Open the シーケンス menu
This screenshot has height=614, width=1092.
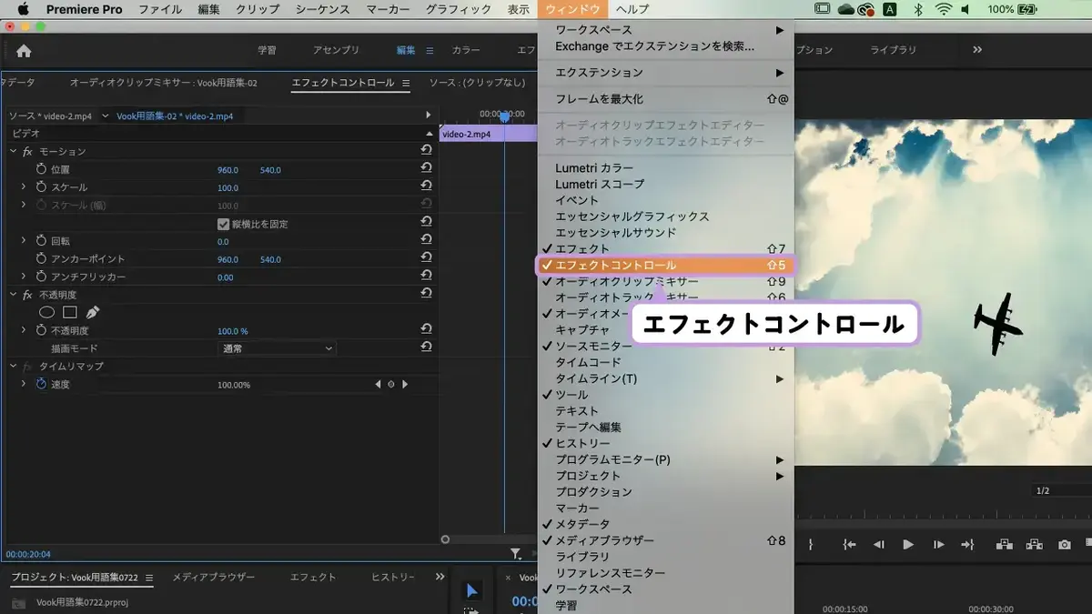pos(322,9)
